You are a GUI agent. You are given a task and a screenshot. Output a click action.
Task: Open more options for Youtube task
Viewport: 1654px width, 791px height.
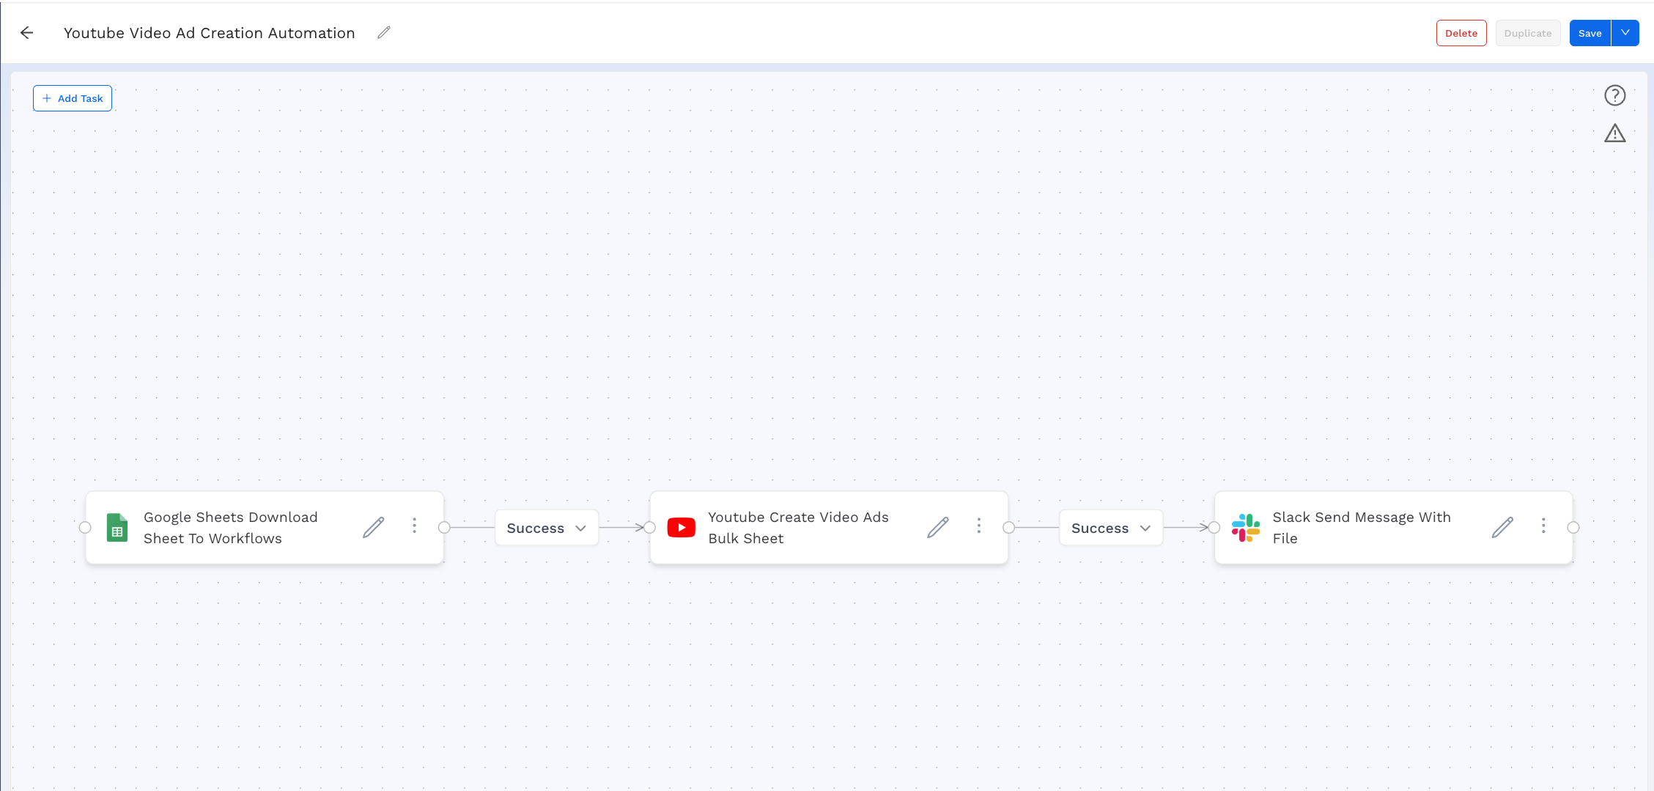pos(978,526)
